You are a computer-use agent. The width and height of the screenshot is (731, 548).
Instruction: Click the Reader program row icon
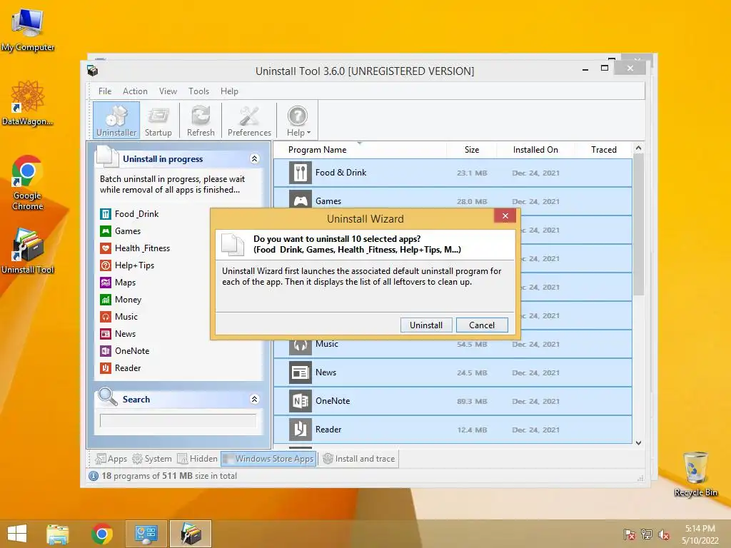[x=301, y=430]
